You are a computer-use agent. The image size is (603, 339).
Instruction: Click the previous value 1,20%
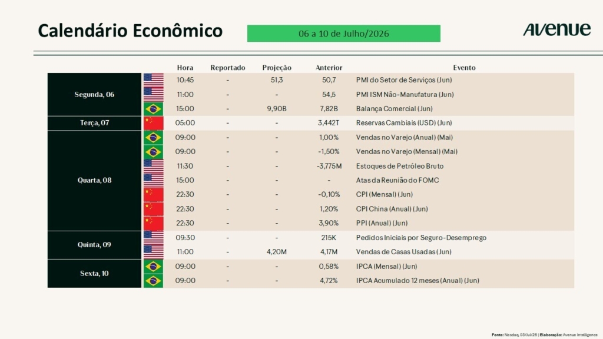(x=329, y=209)
